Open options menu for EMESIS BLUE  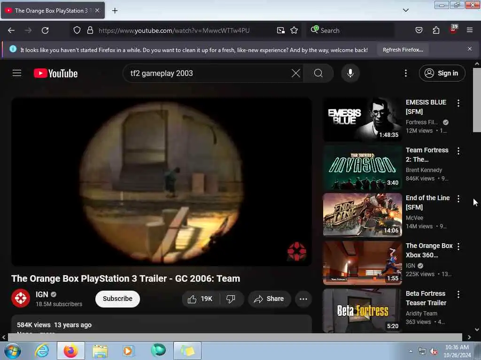pos(458,103)
